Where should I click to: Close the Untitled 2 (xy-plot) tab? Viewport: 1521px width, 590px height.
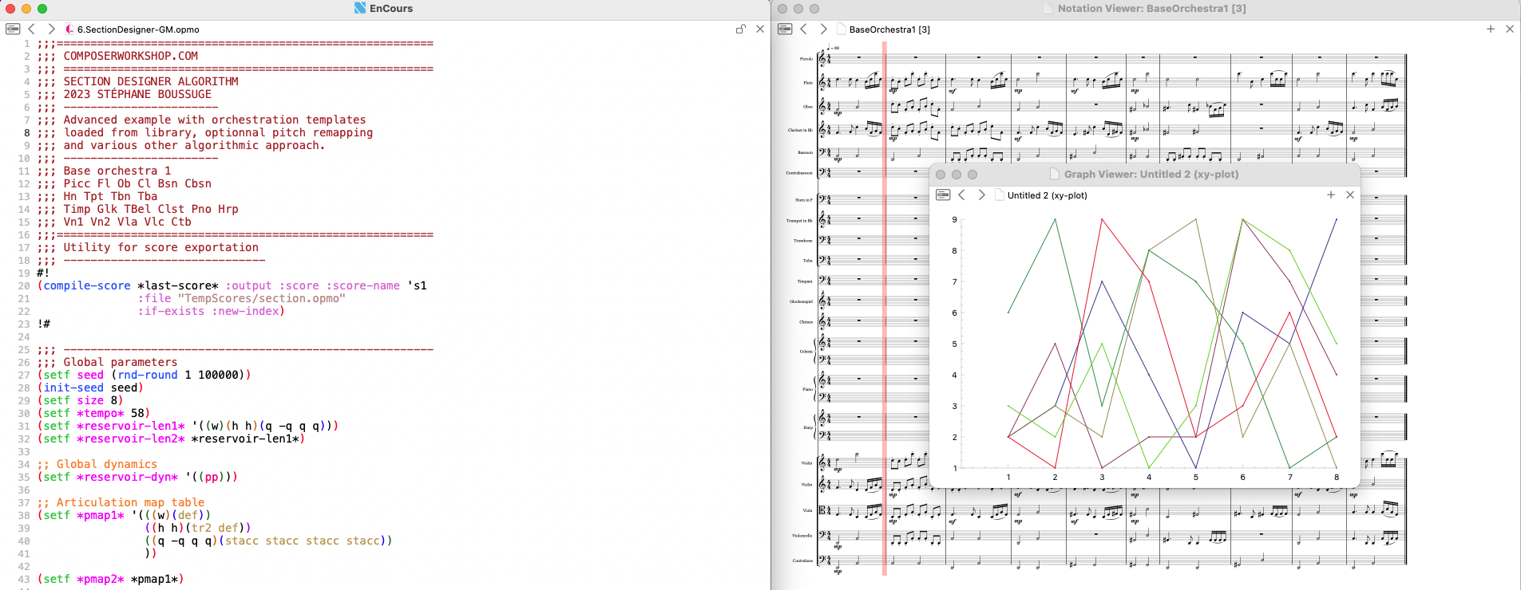coord(1350,195)
